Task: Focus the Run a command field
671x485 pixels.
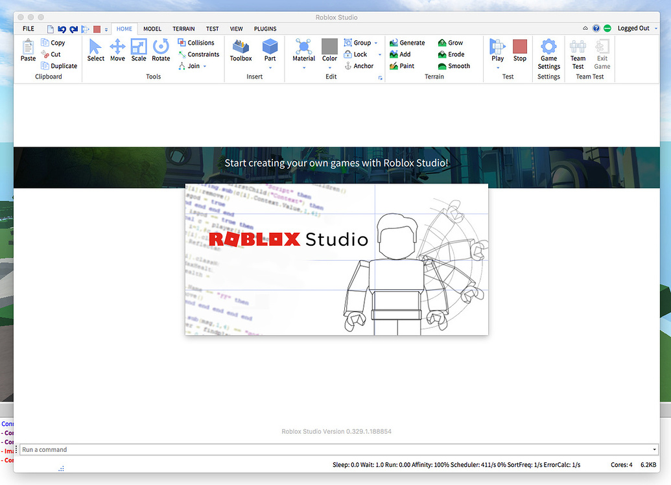Action: pos(335,449)
